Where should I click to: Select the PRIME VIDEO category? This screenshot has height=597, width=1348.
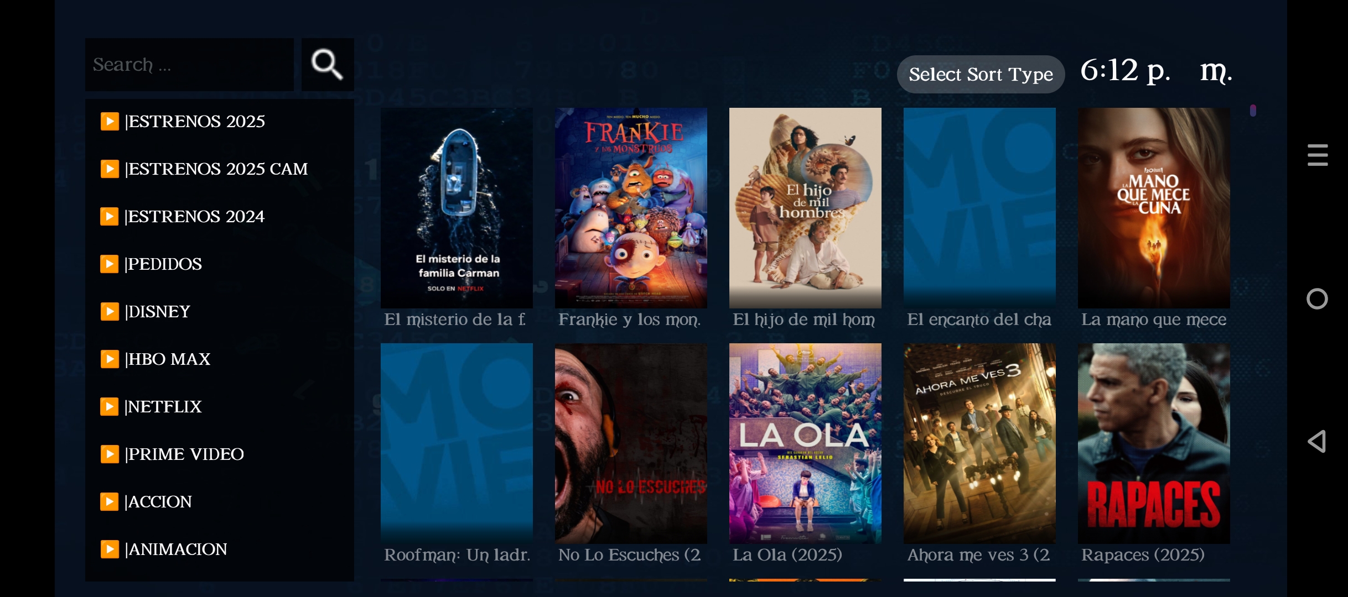coord(220,454)
